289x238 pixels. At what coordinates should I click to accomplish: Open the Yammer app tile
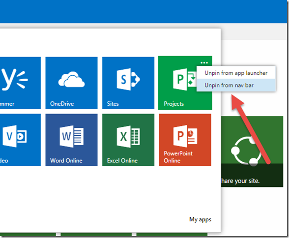(20, 83)
